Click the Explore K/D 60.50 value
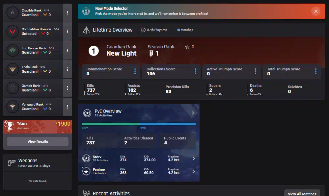 [149, 173]
